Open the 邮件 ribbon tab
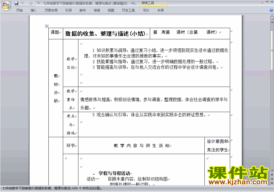Screen dimensions: 274x192 tap(83, 10)
